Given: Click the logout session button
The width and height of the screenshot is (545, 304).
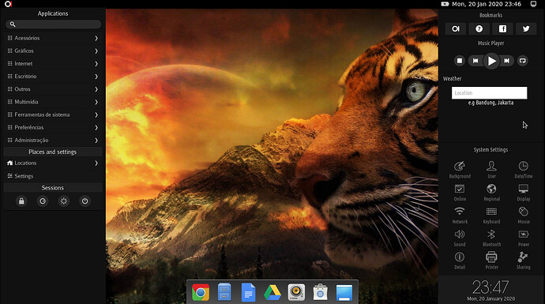Looking at the screenshot, I should click(43, 201).
